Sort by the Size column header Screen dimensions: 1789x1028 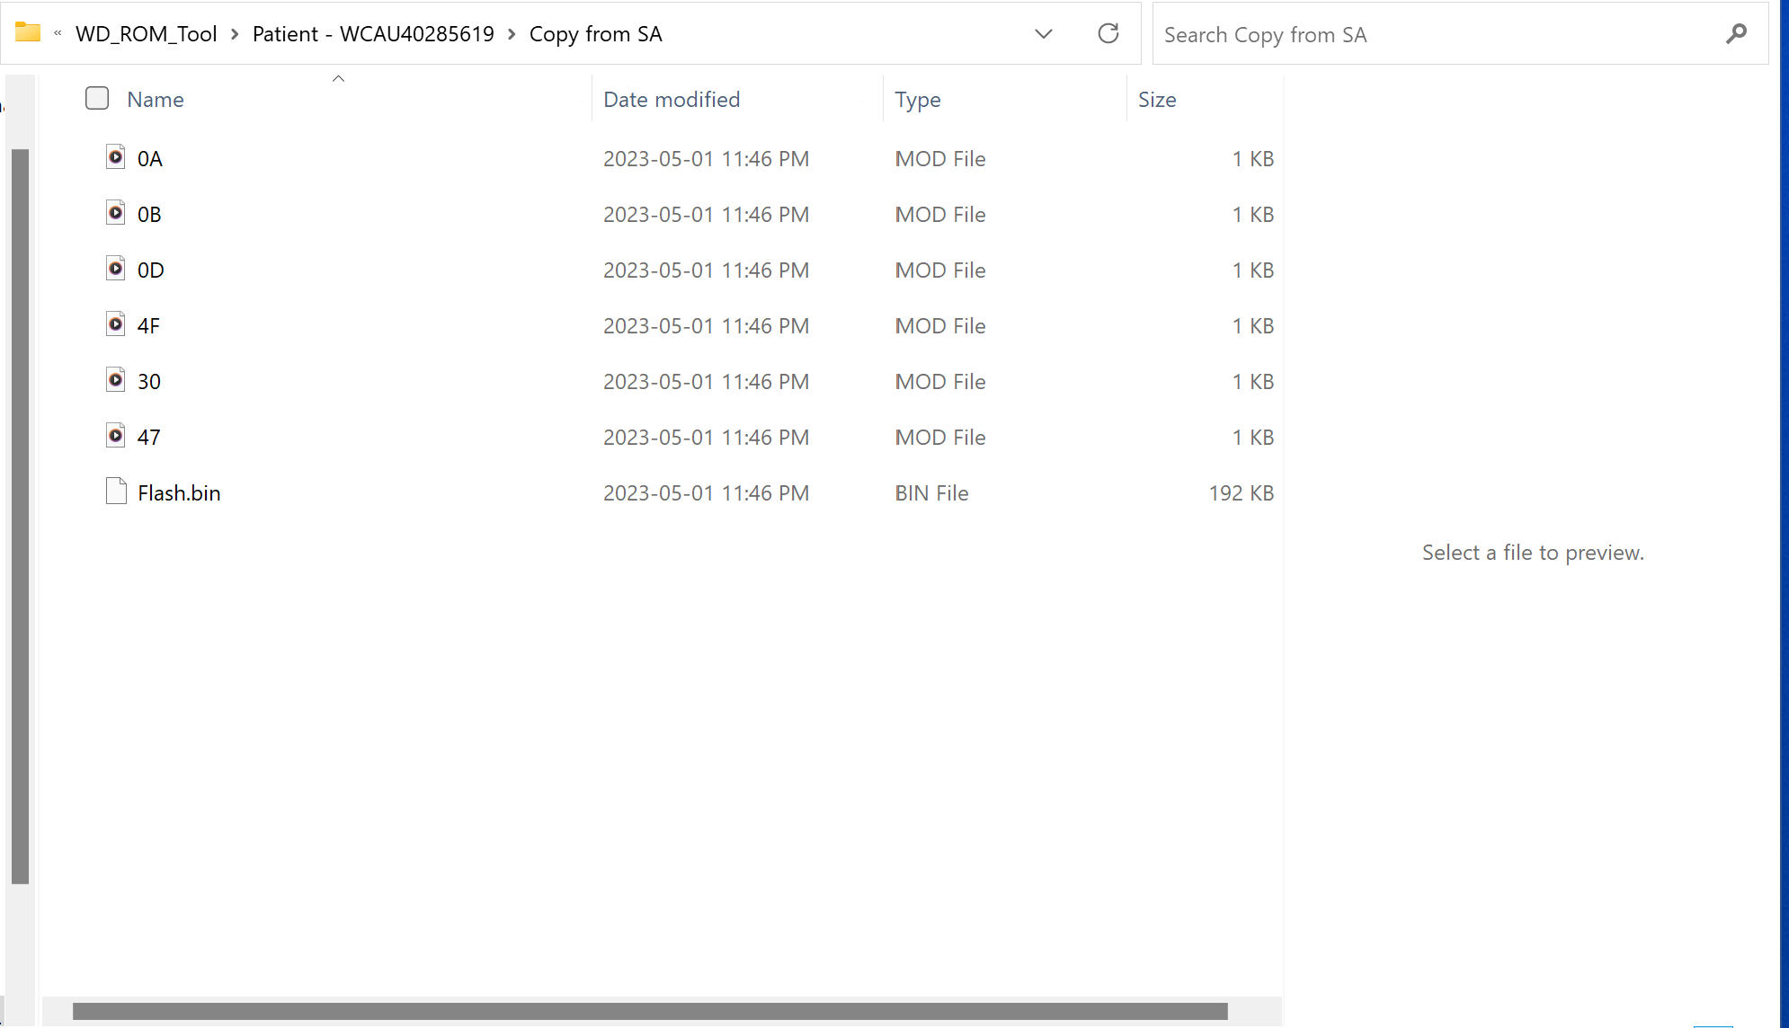(x=1157, y=100)
